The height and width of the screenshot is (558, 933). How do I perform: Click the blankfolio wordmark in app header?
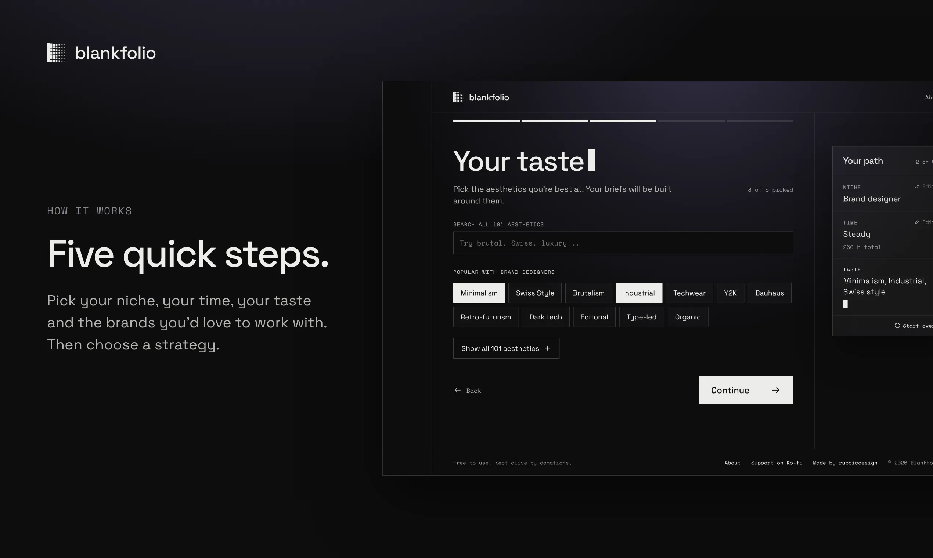pos(489,97)
